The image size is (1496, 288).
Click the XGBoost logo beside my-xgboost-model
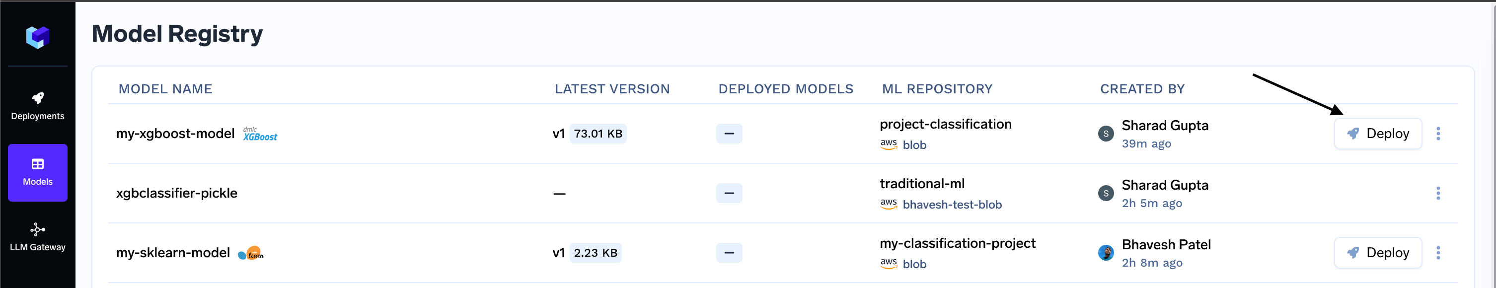pyautogui.click(x=260, y=134)
